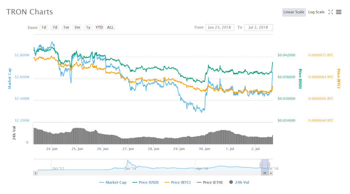The height and width of the screenshot is (194, 350).
Task: Set zoom to ALL
Action: click(110, 27)
